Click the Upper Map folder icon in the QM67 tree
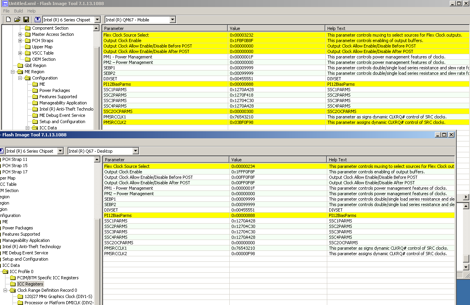Screen dimensions: 470x305 coord(28,47)
